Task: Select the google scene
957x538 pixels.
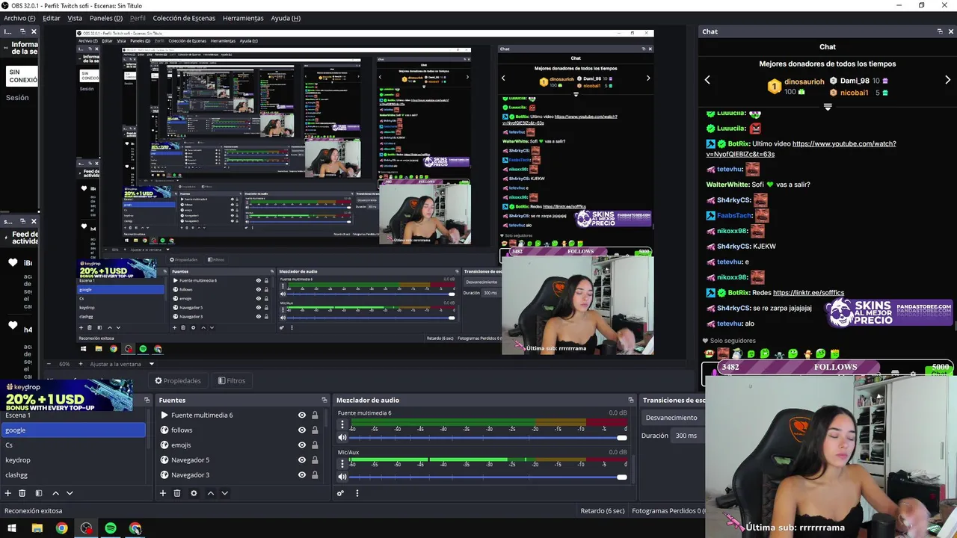Action: click(x=73, y=430)
